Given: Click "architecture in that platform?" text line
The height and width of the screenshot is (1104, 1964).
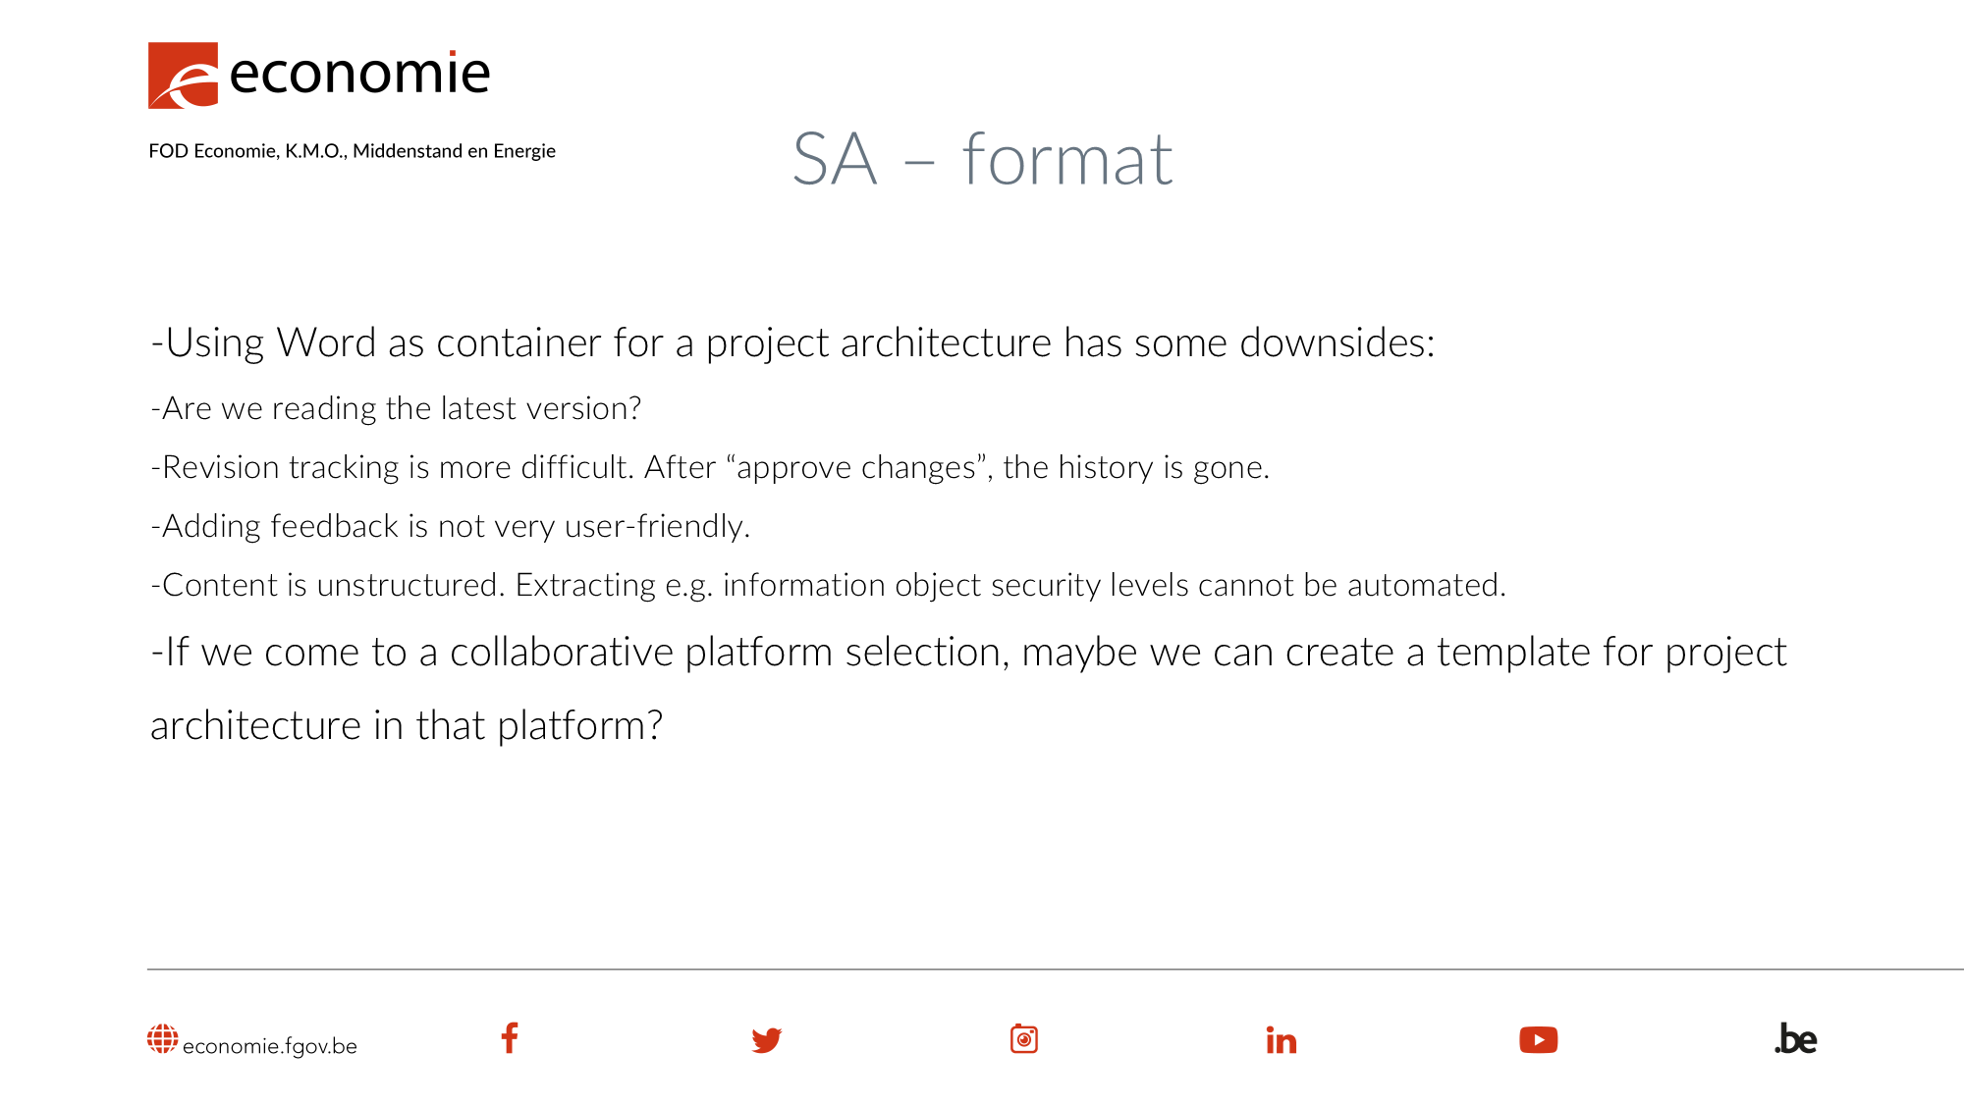Looking at the screenshot, I should pos(407,726).
